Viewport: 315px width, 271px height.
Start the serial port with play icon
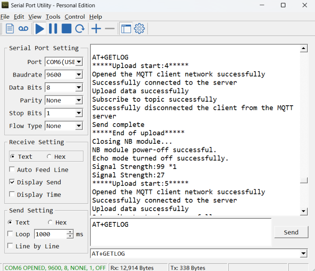40,28
